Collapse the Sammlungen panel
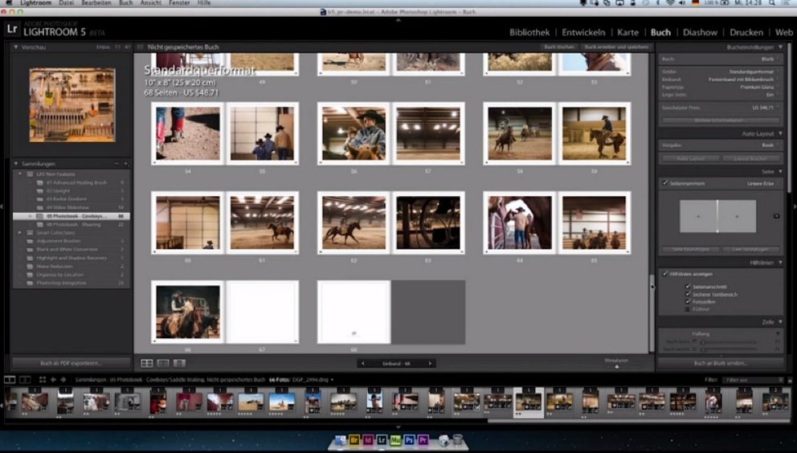 (x=16, y=164)
